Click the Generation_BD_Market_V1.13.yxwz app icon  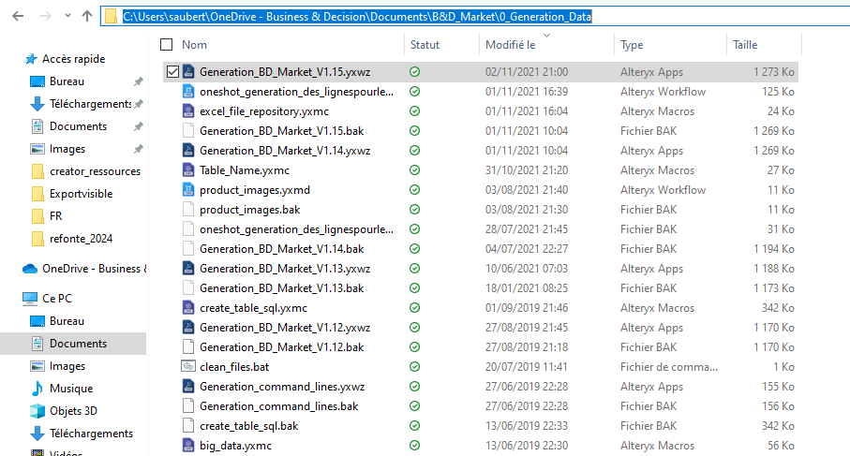pos(188,269)
